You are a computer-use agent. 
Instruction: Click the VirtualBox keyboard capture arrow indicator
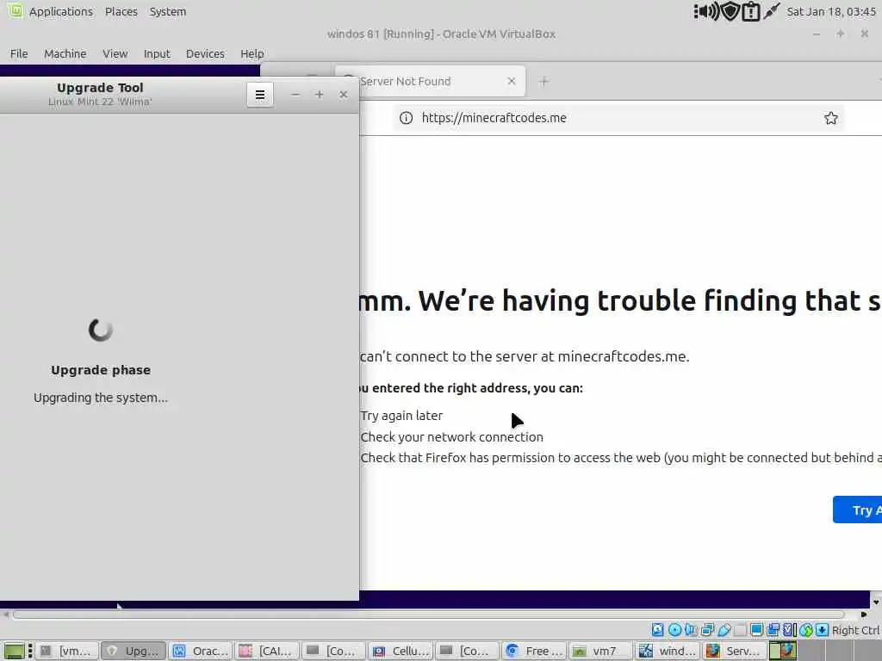pyautogui.click(x=822, y=630)
